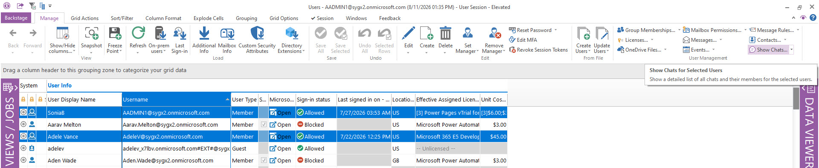Toggle row selector for Aden Wade
Image resolution: width=819 pixels, height=168 pixels.
click(23, 160)
